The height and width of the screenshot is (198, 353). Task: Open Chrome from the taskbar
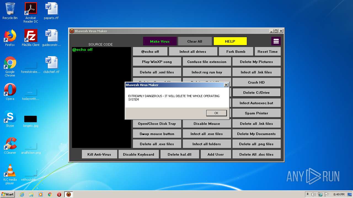(50, 194)
